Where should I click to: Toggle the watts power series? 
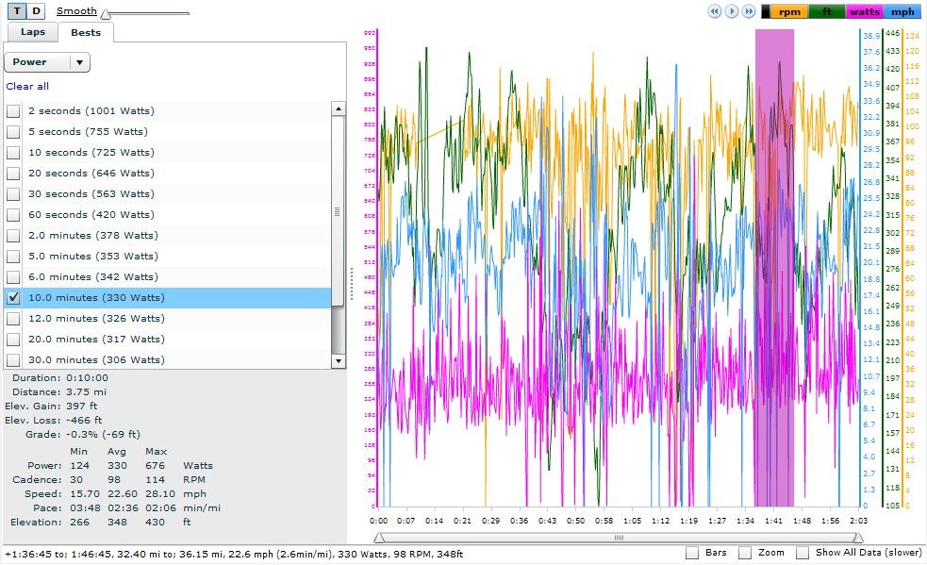point(865,12)
